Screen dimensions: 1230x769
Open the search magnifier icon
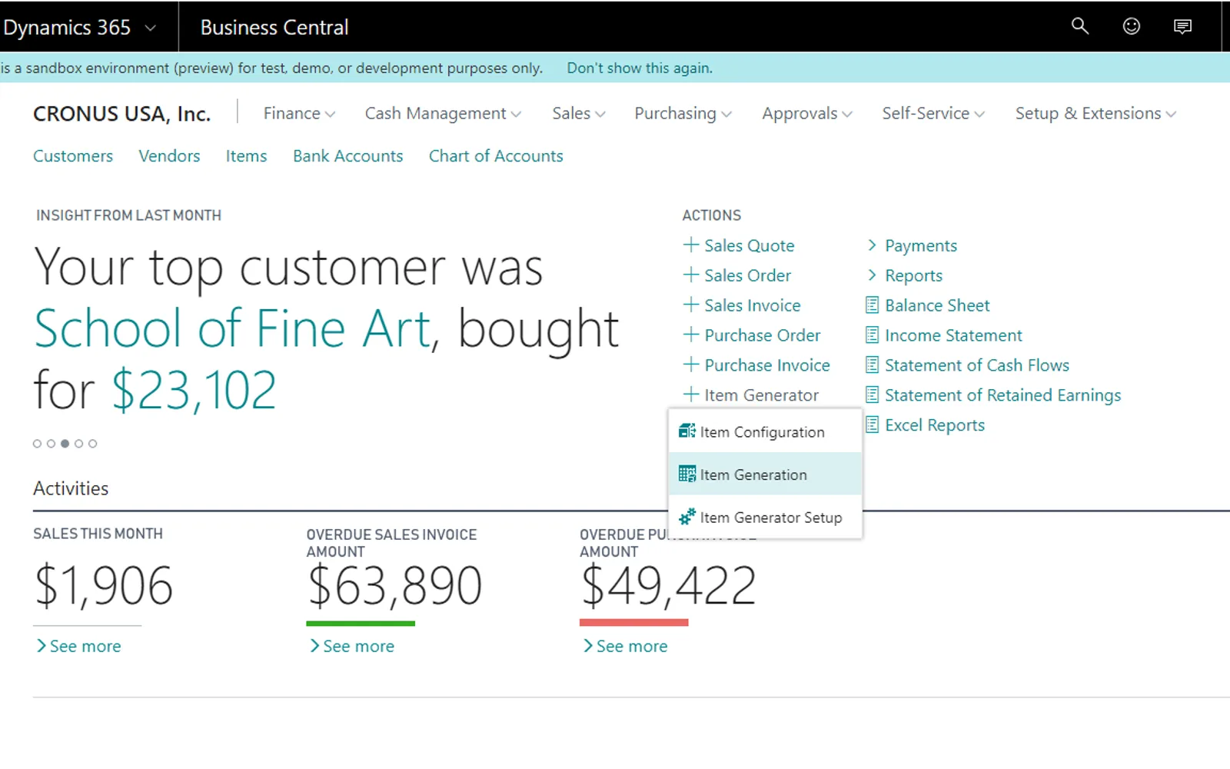point(1080,26)
